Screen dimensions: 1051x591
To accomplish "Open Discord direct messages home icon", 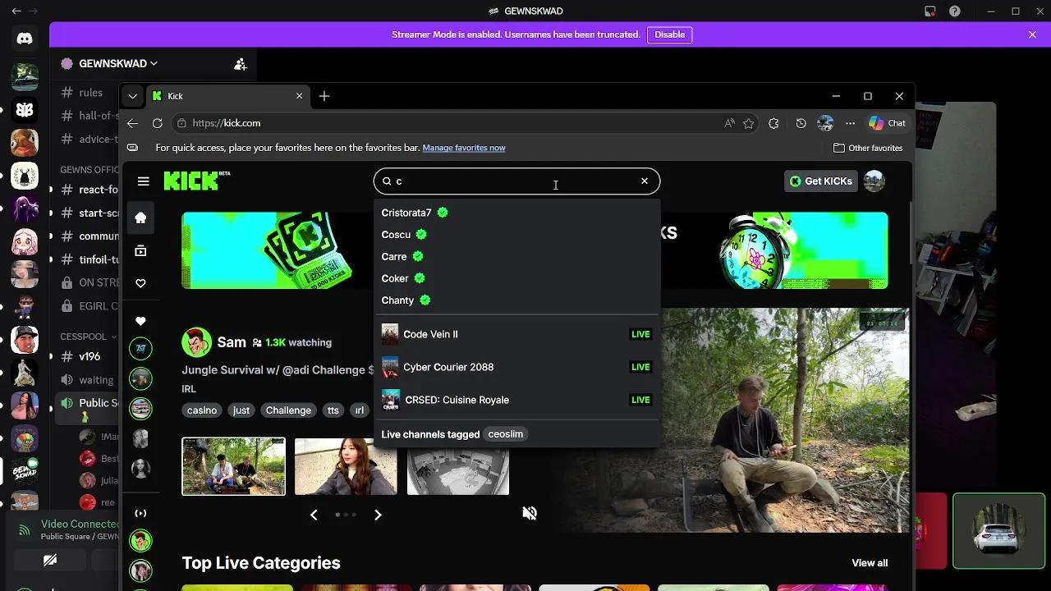I will 25,39.
